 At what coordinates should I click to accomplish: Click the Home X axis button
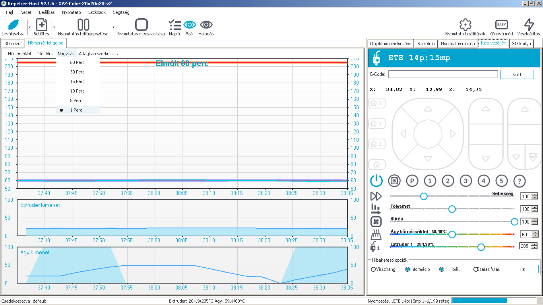(x=376, y=103)
